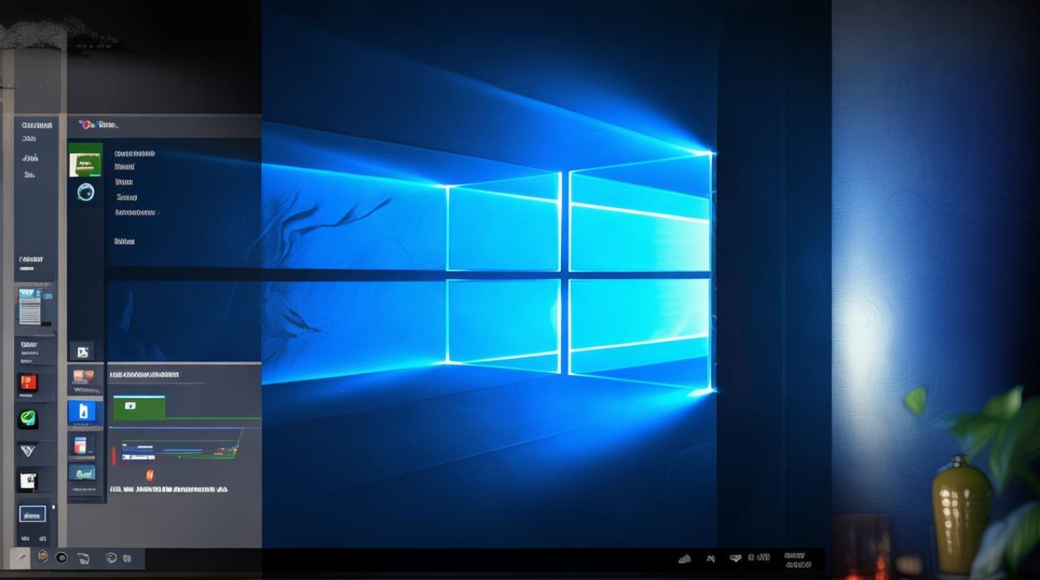Open the red, white and blue document tile

click(x=82, y=444)
